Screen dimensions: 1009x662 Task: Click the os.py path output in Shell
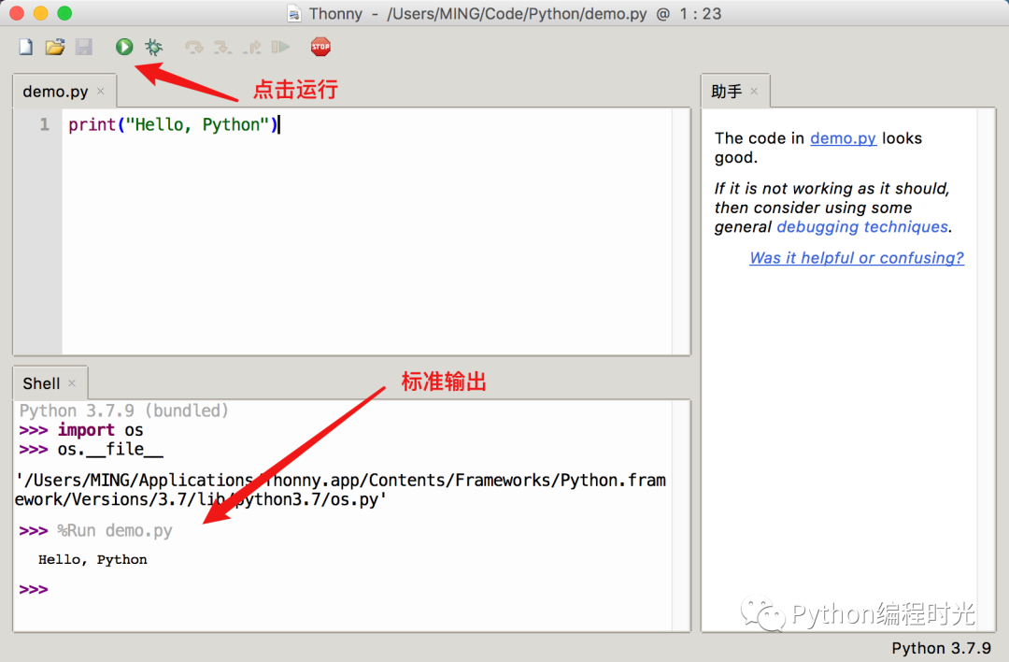click(340, 490)
